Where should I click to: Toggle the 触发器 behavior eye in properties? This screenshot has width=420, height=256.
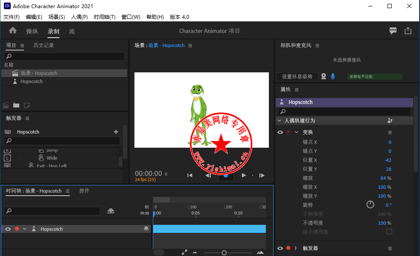[x=280, y=248]
